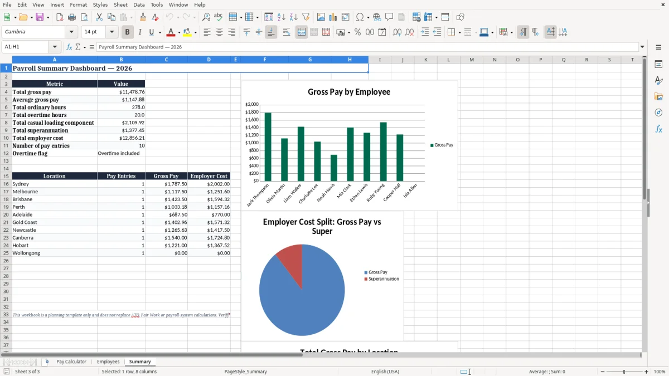Expand the formula bar
Screen dimensions: 669x376
click(642, 47)
